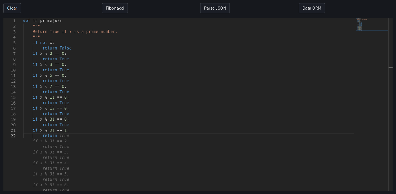
Task: Select line number 10 in the gutter
Action: pos(13,70)
